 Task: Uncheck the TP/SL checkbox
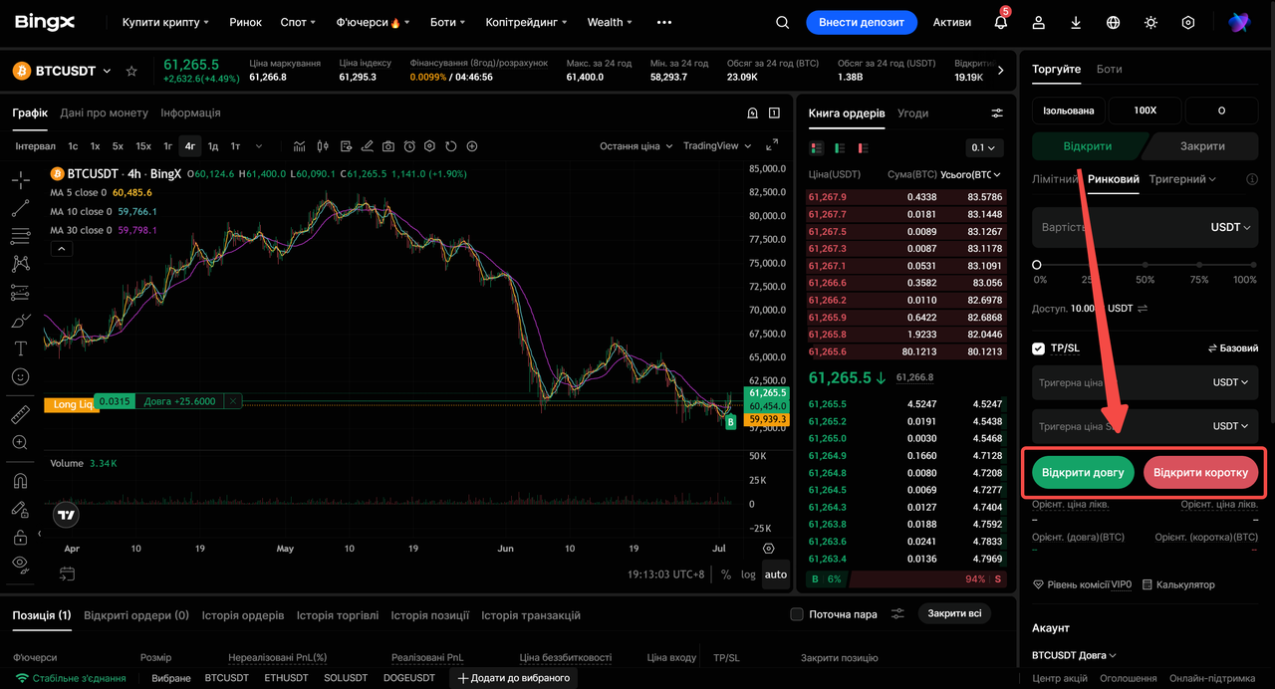(1039, 348)
